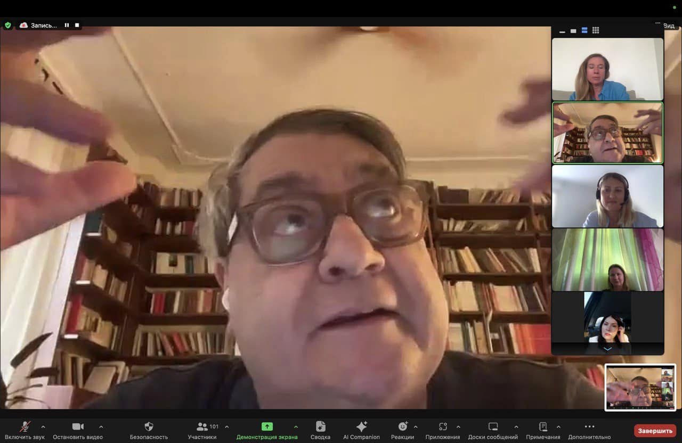This screenshot has width=682, height=443.
Task: Click the green encryption shield icon
Action: (x=7, y=25)
